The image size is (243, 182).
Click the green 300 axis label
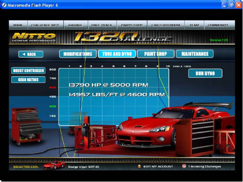pyautogui.click(x=53, y=106)
